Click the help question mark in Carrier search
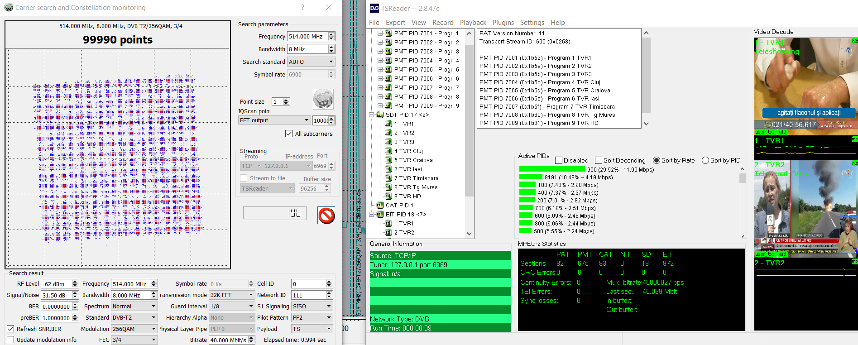858x345 pixels. point(303,7)
